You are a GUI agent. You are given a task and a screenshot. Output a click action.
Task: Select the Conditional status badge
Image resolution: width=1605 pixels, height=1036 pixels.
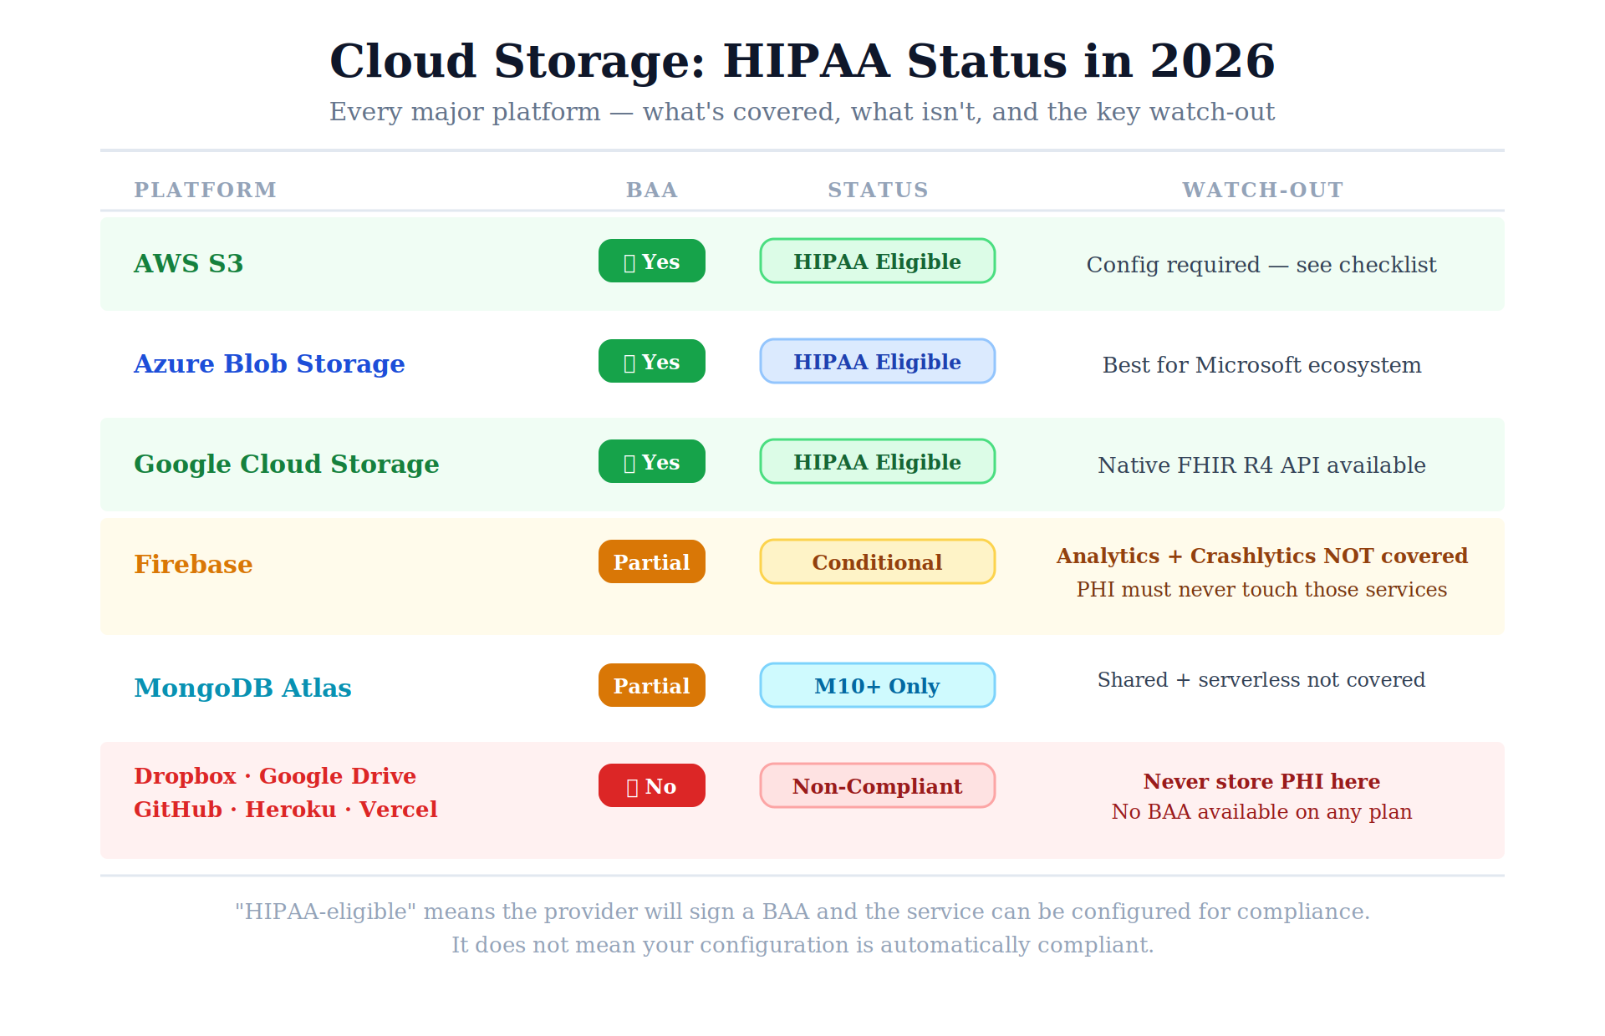[878, 561]
